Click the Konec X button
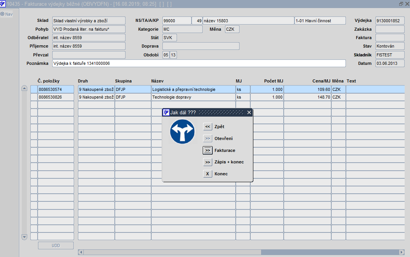The image size is (410, 257). coord(208,174)
